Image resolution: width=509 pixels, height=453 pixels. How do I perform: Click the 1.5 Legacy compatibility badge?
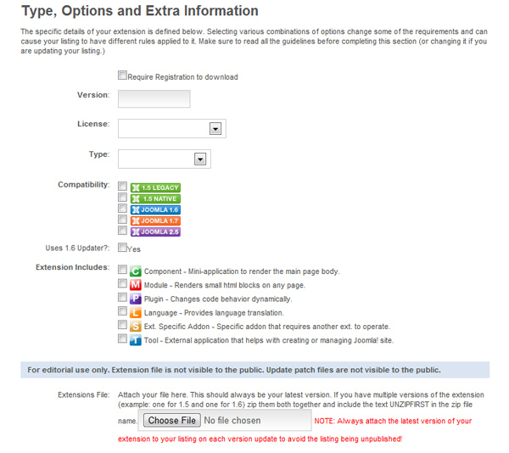pos(155,187)
